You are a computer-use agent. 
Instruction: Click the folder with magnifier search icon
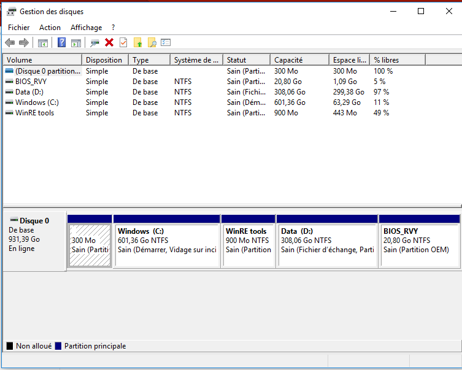coord(152,43)
